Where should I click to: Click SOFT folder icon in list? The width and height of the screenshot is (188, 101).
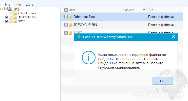point(70,33)
